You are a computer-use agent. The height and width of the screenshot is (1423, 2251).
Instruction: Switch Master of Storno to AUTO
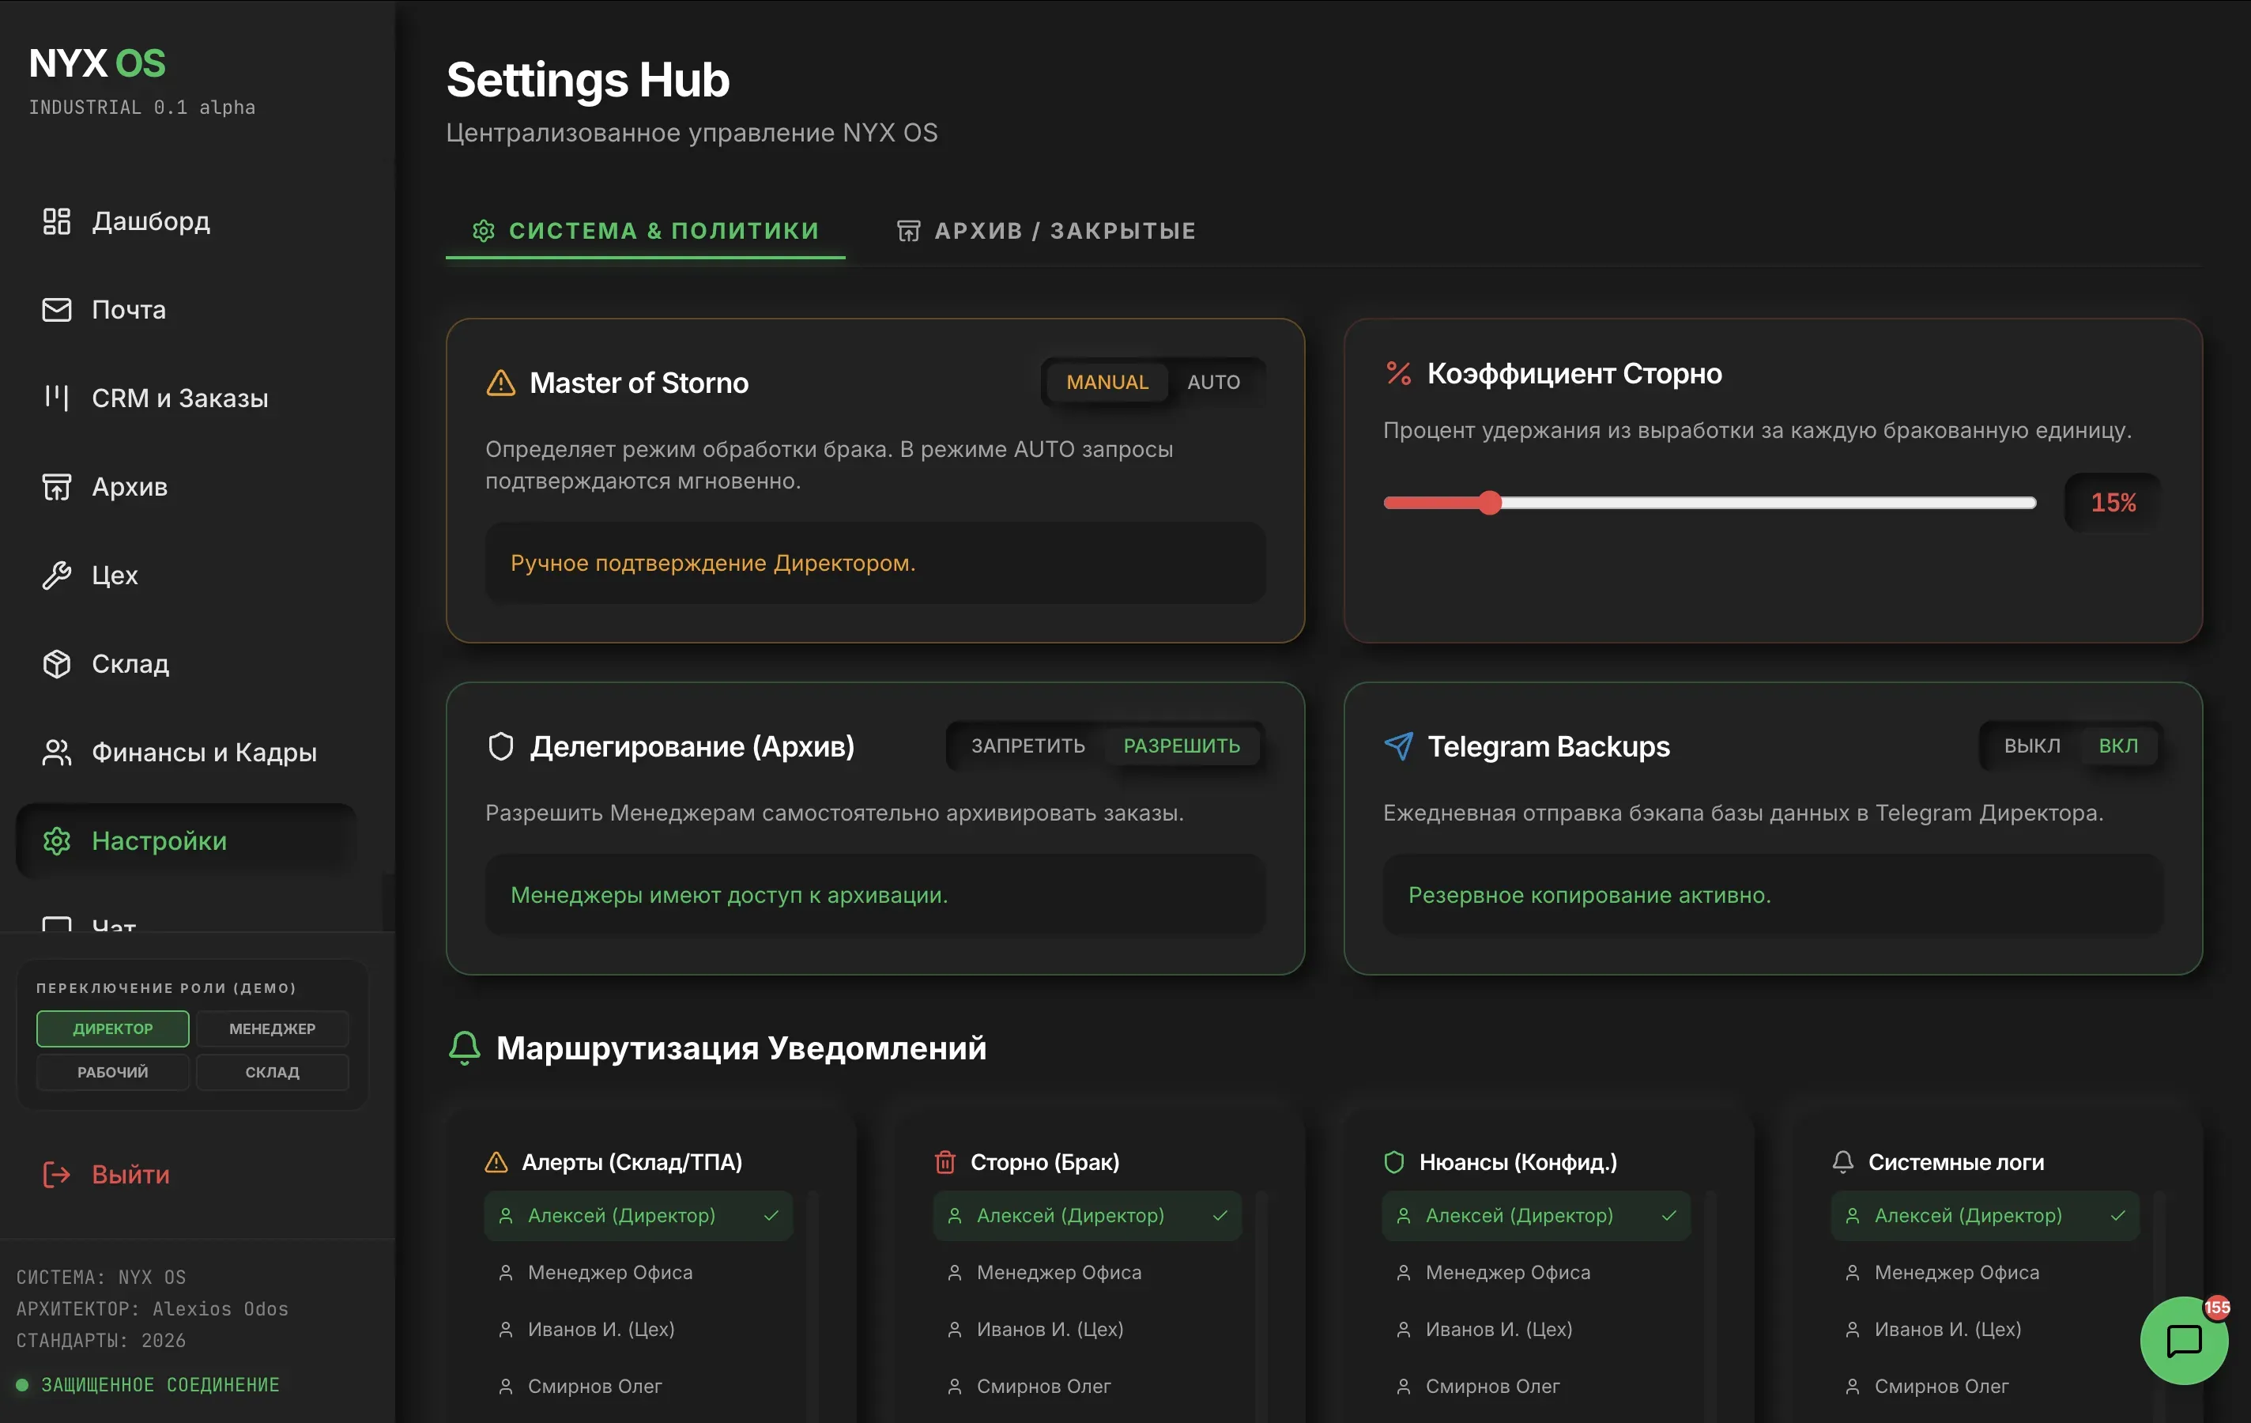click(1213, 383)
